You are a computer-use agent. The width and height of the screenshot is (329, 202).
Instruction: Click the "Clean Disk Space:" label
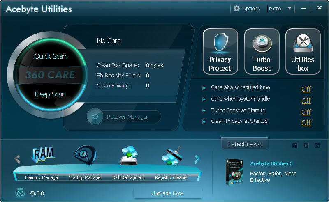pyautogui.click(x=118, y=65)
